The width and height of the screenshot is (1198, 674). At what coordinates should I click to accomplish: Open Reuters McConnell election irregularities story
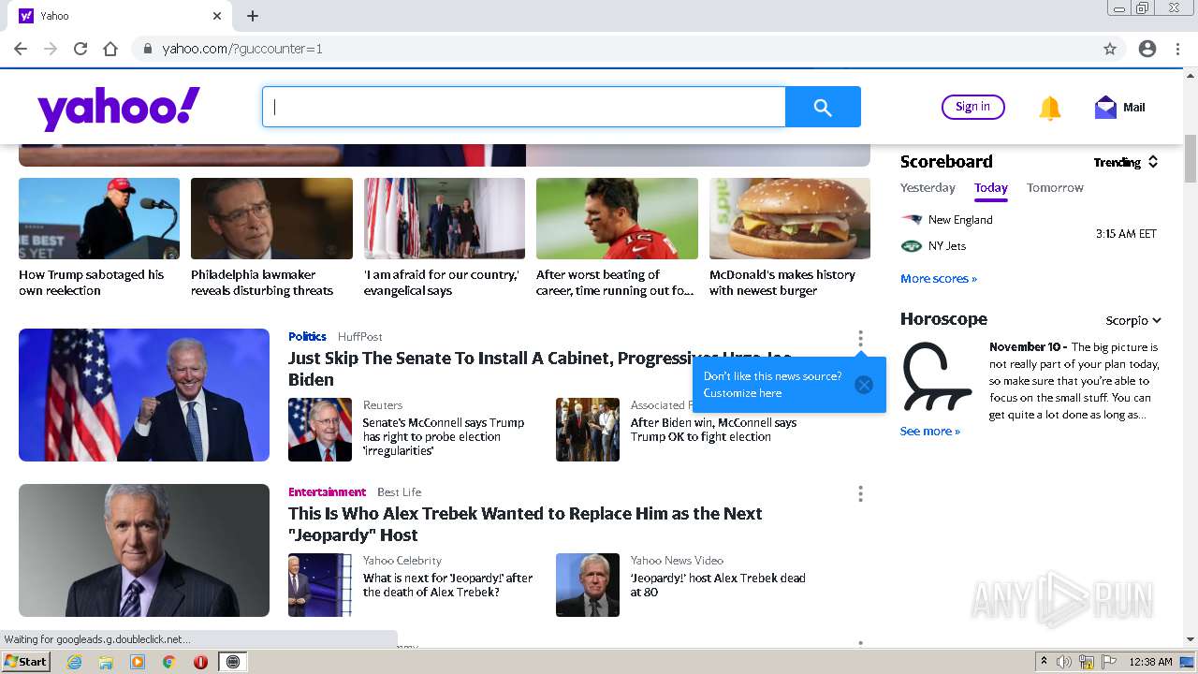[x=445, y=436]
